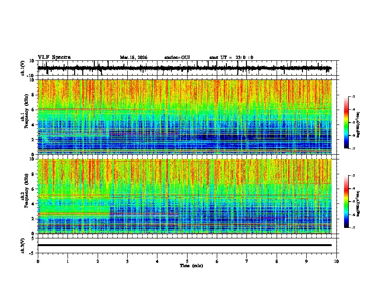Click the ch.1 spectrogram panel
The height and width of the screenshot is (293, 379).
point(184,117)
